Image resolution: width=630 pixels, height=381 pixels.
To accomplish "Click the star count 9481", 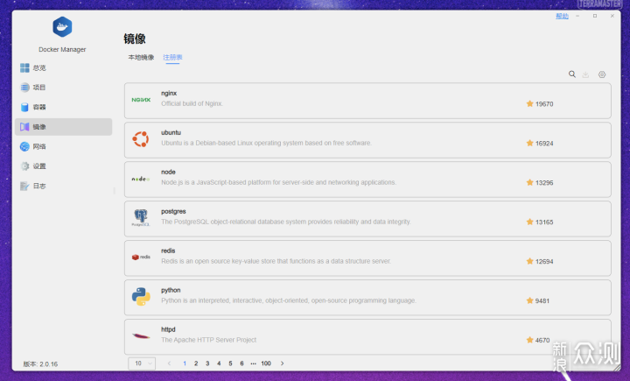I will tap(542, 301).
